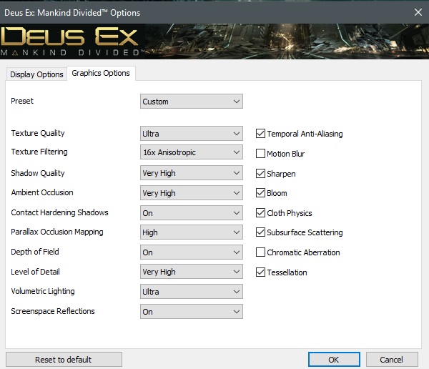This screenshot has height=369, width=429.
Task: Open the Volumetric Lighting dropdown
Action: pos(192,292)
